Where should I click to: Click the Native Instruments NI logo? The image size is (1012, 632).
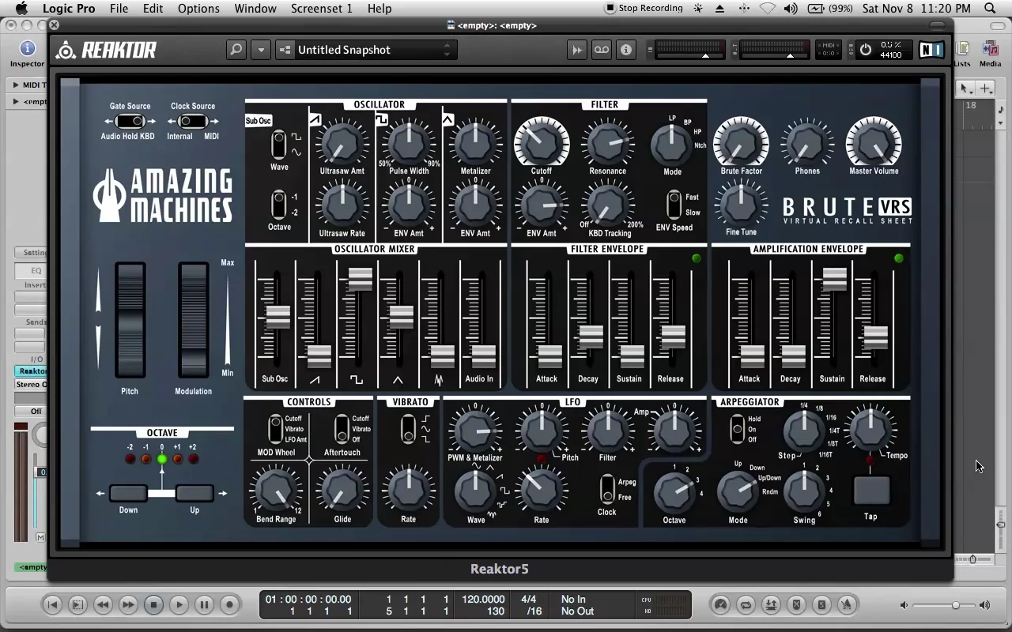pyautogui.click(x=931, y=50)
